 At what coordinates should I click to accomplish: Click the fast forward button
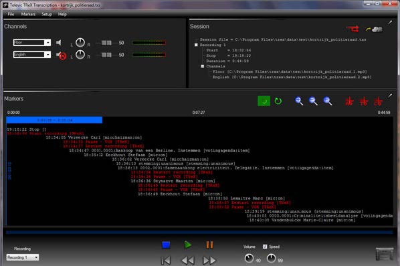point(209,261)
